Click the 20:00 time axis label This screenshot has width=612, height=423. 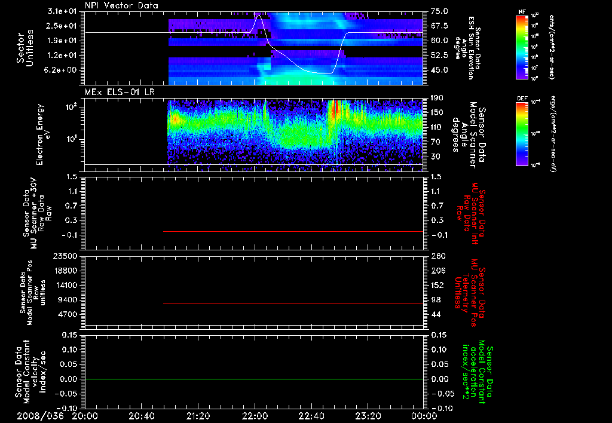pos(85,416)
